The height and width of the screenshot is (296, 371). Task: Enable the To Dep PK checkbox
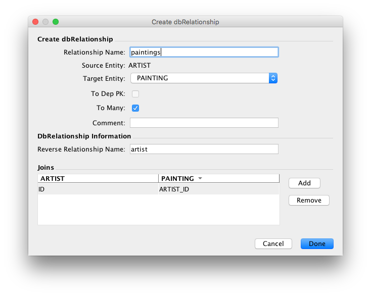pos(135,93)
